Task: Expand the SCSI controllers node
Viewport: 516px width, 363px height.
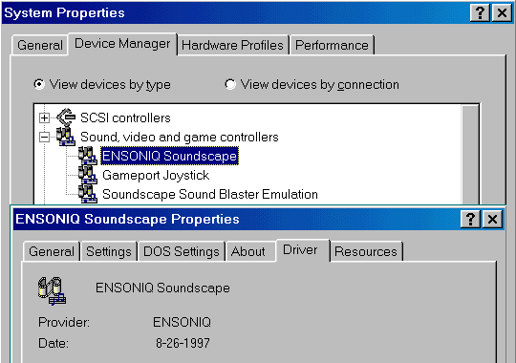Action: point(44,117)
